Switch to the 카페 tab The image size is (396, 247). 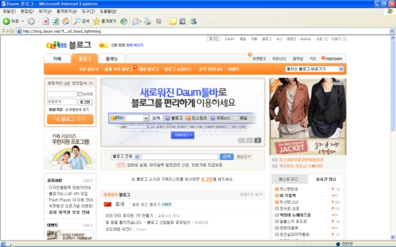(58, 59)
